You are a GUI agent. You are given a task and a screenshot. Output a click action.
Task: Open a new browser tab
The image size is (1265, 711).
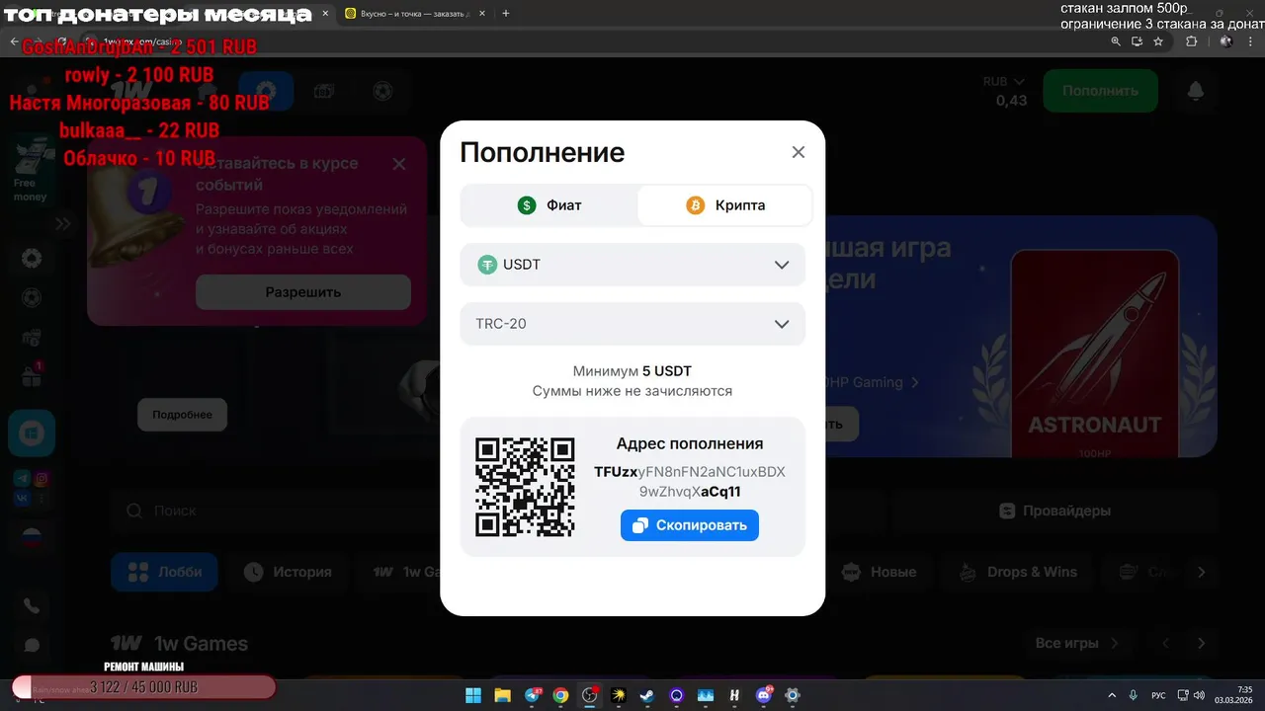506,14
